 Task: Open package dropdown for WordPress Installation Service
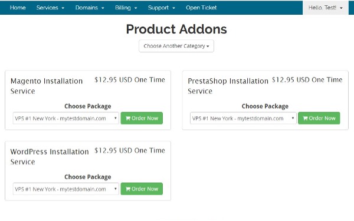point(65,189)
